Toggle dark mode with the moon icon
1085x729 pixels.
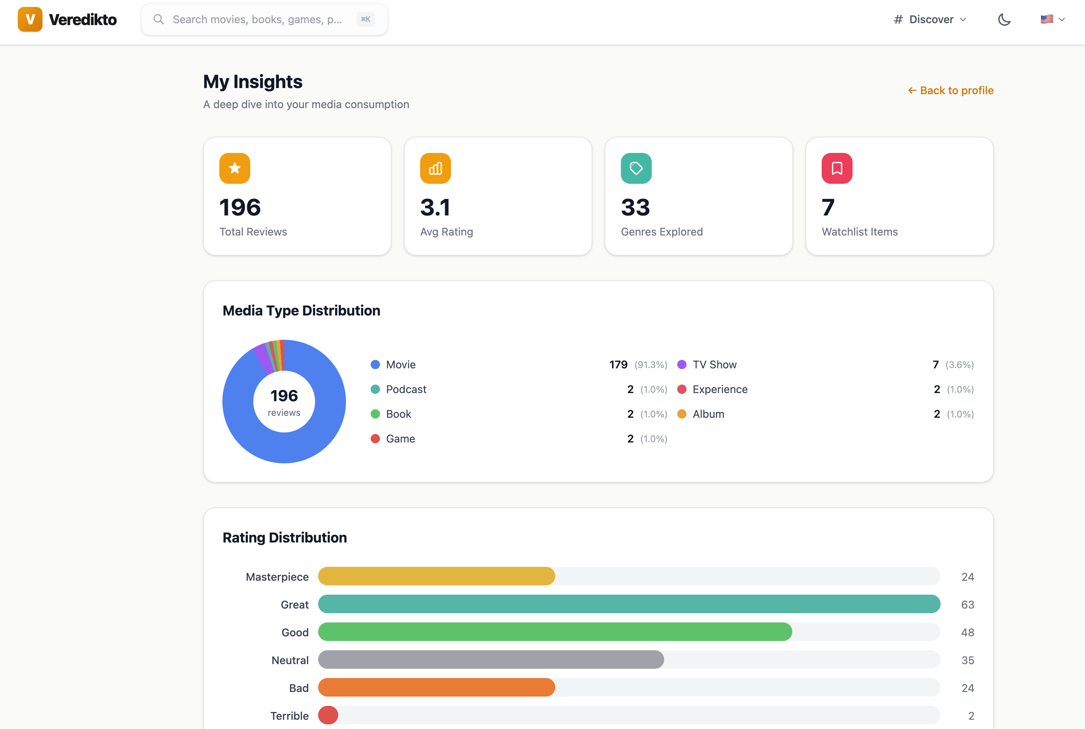click(x=1004, y=20)
